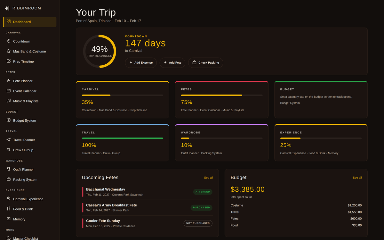Select Fete Planner in sidebar
This screenshot has height=240, width=384.
(x=30, y=81)
